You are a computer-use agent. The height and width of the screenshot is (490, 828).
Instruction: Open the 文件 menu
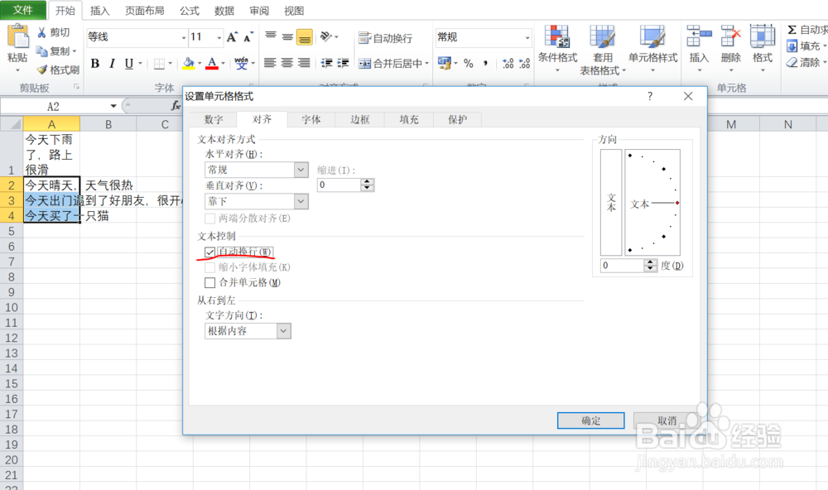tap(22, 10)
